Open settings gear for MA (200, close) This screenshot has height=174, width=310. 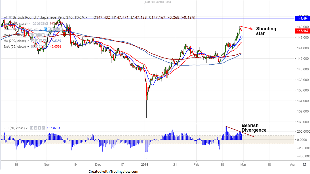coord(37,41)
